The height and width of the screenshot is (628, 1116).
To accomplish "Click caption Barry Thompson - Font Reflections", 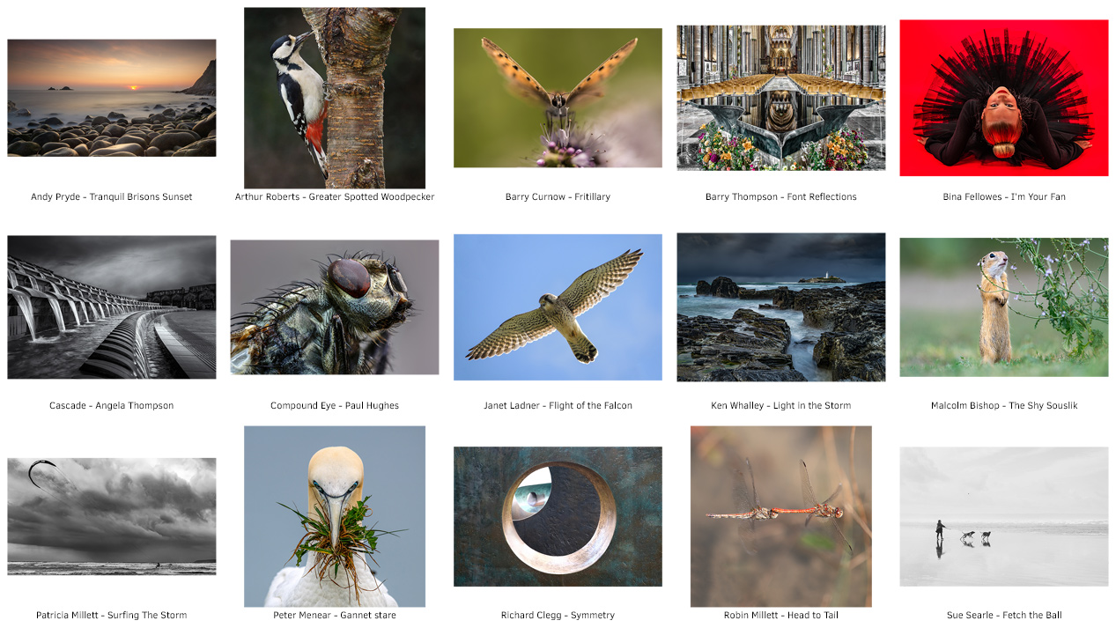I will point(781,197).
